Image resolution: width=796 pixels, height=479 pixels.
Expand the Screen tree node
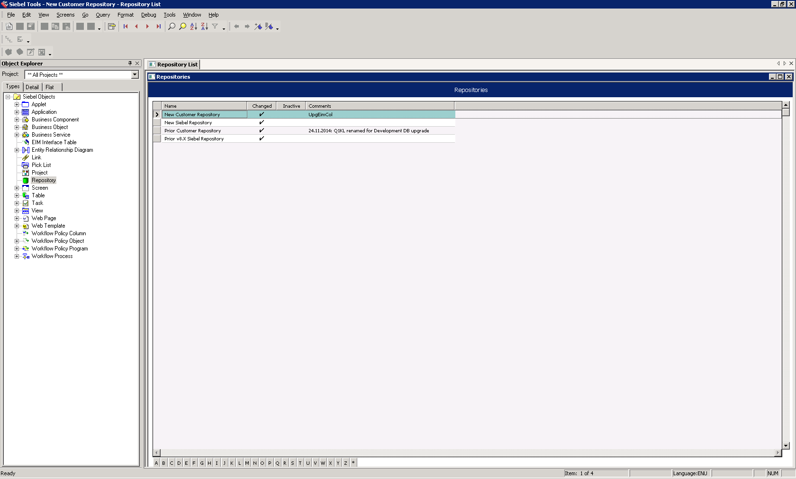pos(17,188)
